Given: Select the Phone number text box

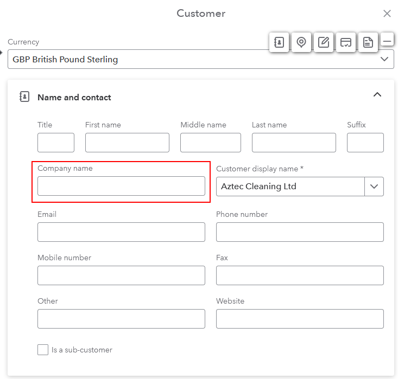Looking at the screenshot, I should click(300, 232).
